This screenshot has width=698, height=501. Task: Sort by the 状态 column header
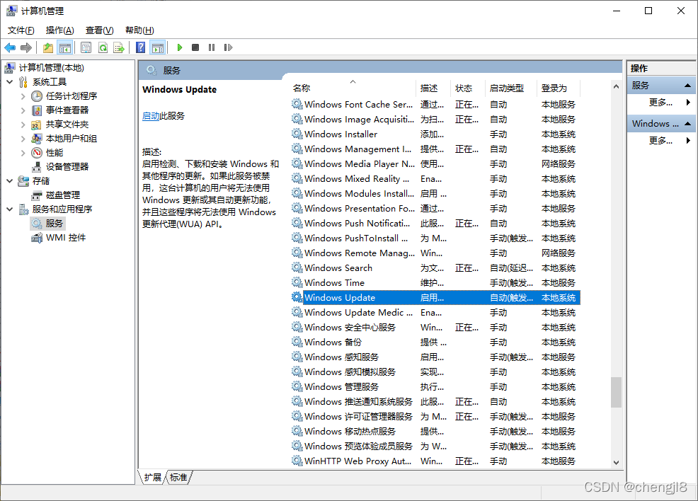point(468,88)
